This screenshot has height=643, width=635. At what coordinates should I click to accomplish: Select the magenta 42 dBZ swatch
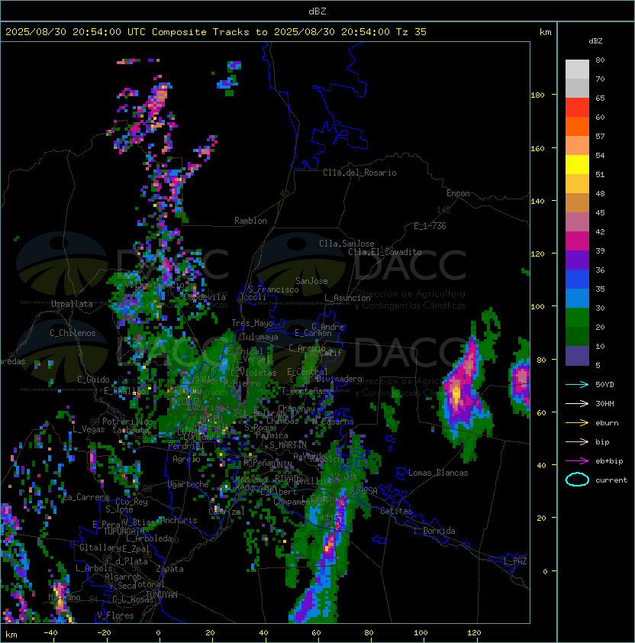click(577, 241)
